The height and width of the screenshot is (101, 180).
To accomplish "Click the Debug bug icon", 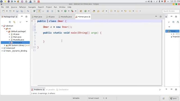I will 58,11.
